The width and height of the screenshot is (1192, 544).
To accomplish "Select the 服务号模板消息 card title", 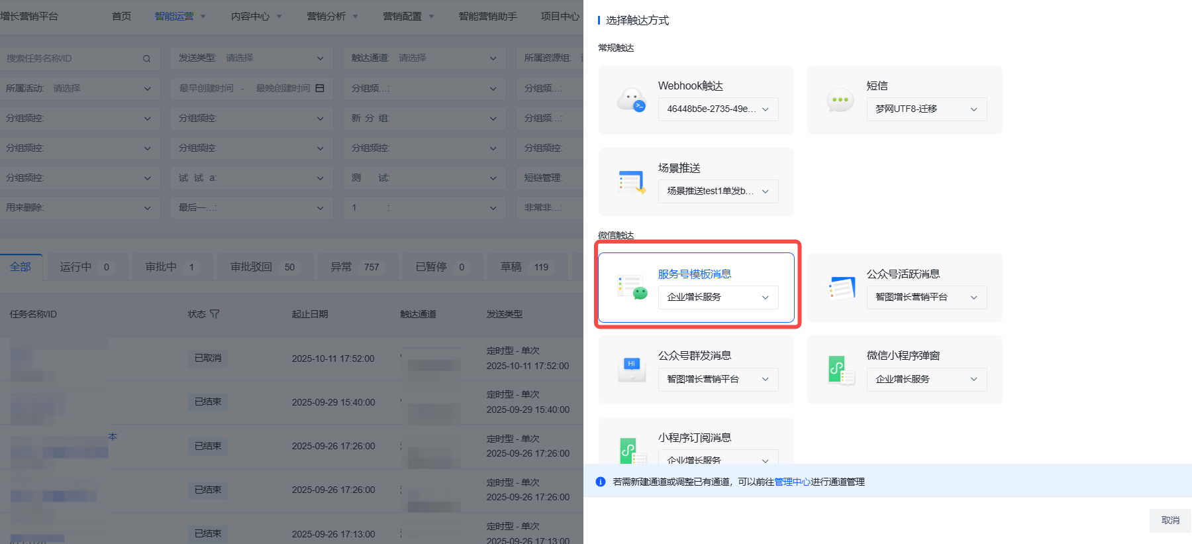I will (x=695, y=274).
